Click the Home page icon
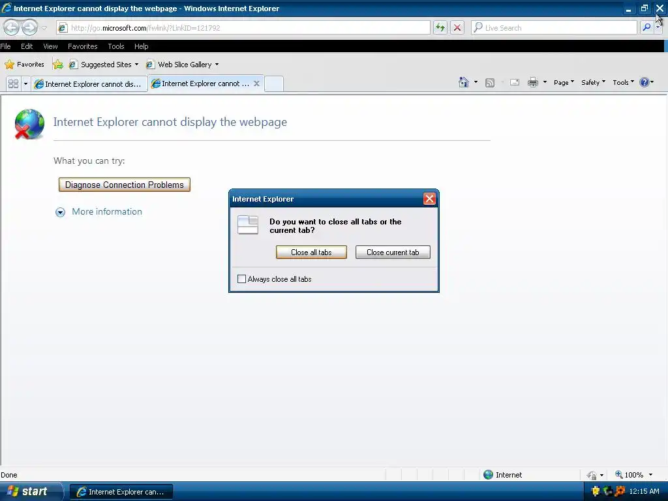 pos(464,82)
